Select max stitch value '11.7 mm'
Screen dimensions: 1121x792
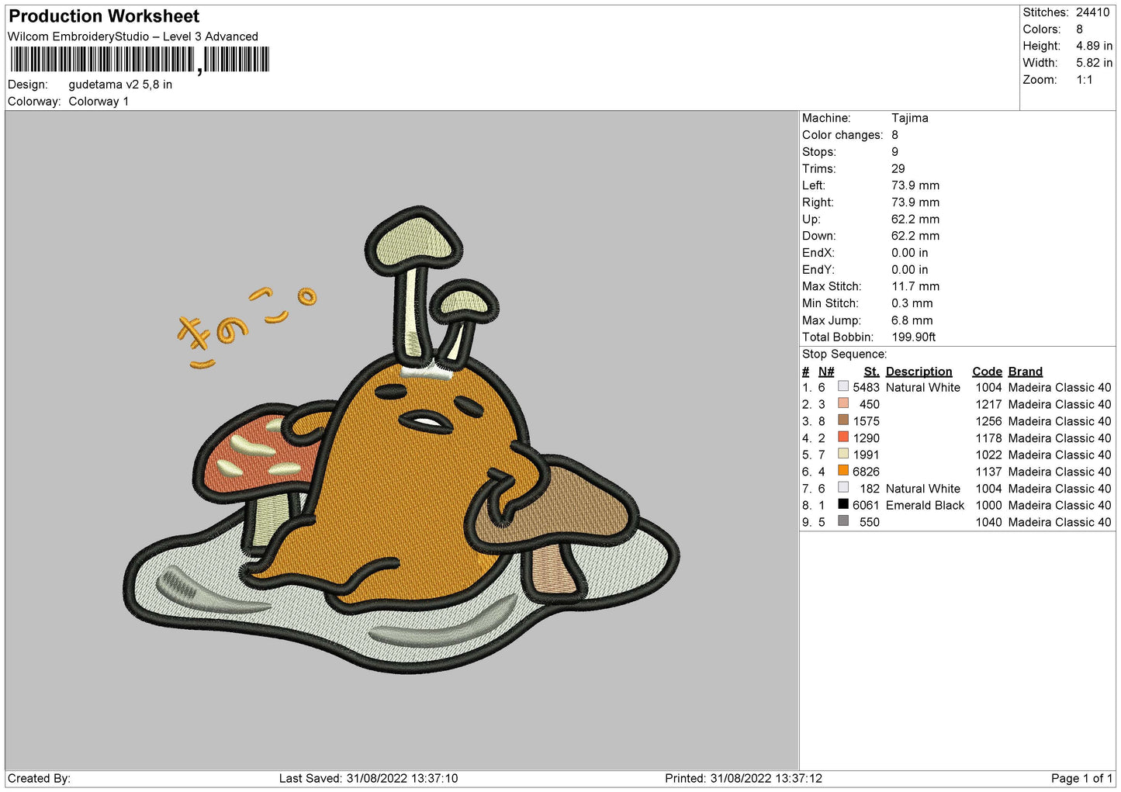point(915,286)
